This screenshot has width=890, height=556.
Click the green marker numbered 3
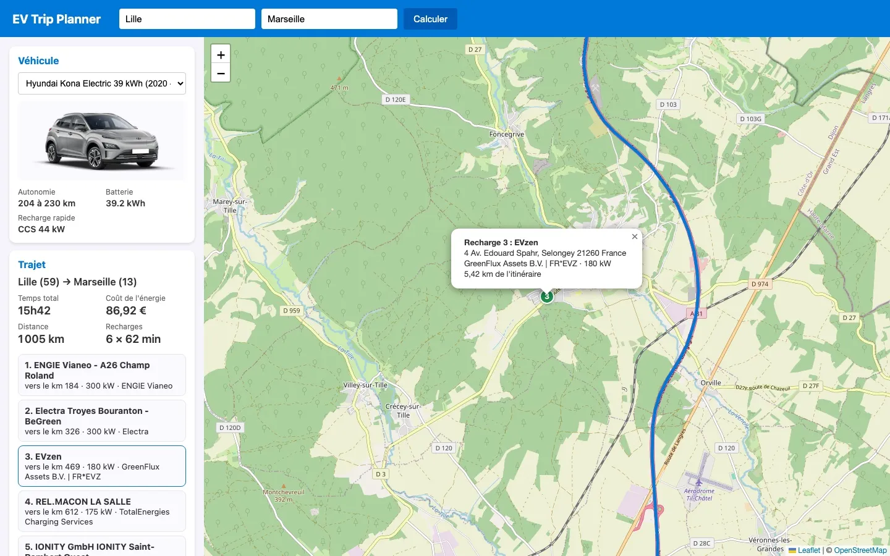click(x=547, y=297)
